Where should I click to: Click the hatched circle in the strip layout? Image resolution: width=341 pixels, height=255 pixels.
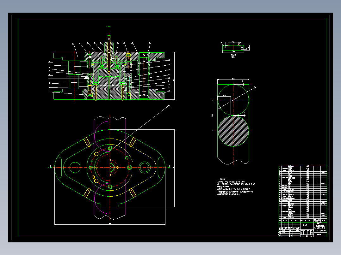(233, 131)
